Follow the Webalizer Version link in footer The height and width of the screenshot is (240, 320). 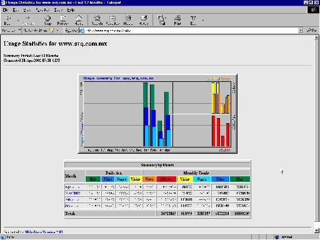coord(44,232)
